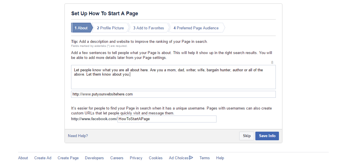Focus the page description text area
Viewport: 361px width, 165px height.
click(173, 77)
